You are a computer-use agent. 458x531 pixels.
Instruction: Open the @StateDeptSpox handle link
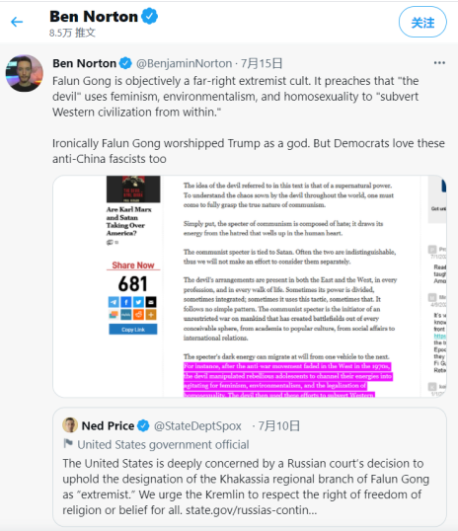(x=197, y=425)
